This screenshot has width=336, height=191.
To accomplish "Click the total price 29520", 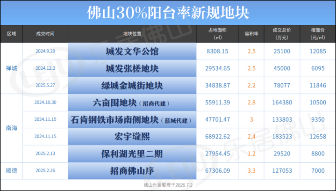I will point(282,154).
